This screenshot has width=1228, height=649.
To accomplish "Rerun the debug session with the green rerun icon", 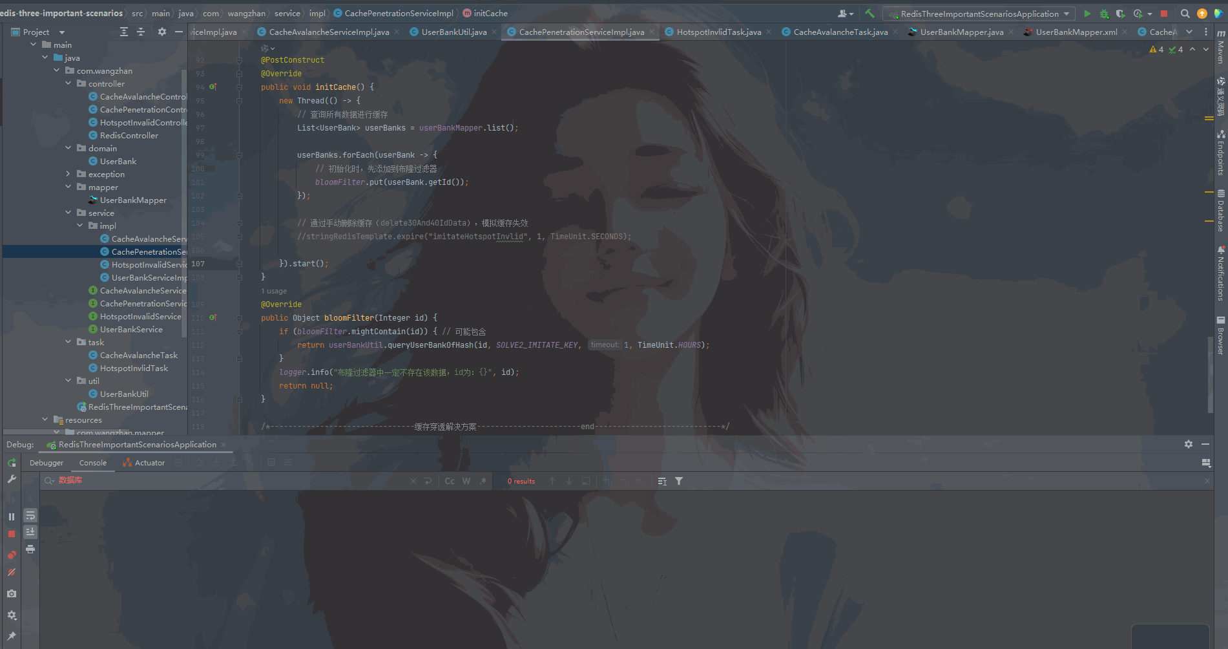I will (x=12, y=463).
